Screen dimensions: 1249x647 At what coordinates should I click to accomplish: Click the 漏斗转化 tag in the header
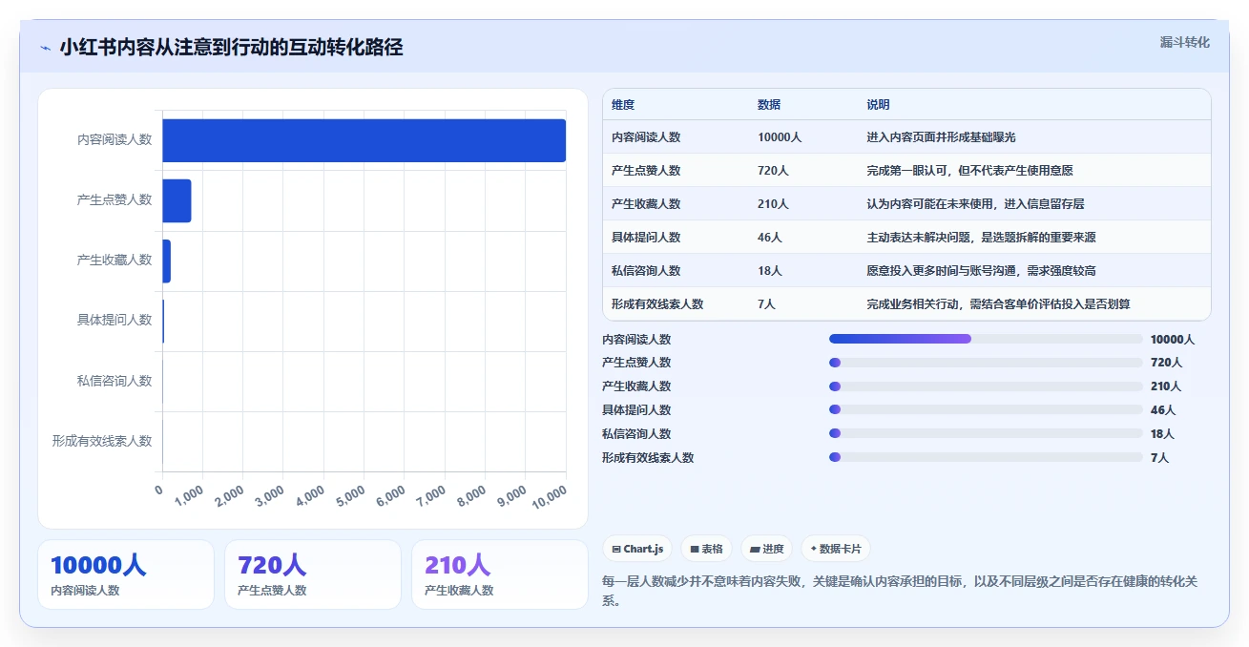click(1184, 42)
